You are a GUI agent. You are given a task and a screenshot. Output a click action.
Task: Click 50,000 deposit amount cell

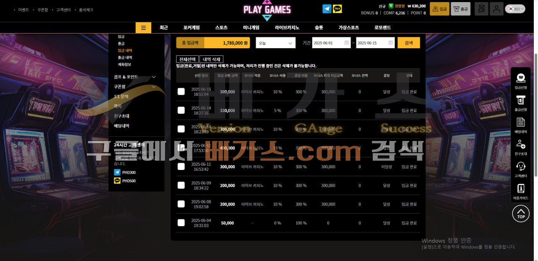[227, 223]
